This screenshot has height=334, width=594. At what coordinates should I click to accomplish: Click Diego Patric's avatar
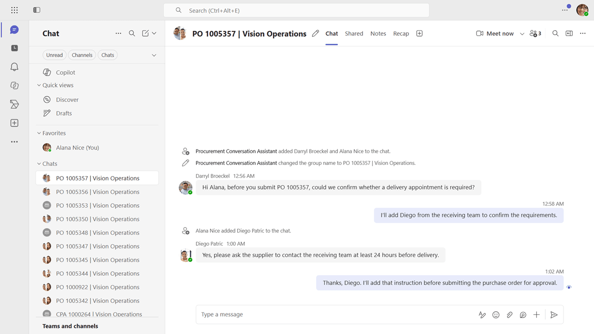coord(186,255)
